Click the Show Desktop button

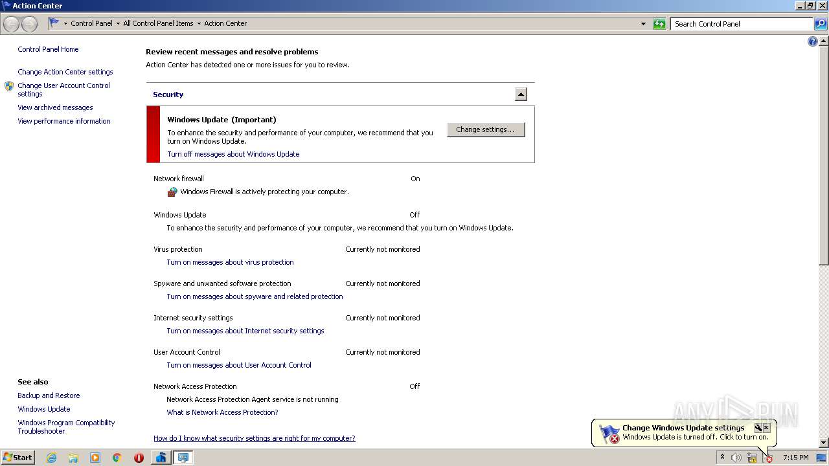pos(821,458)
